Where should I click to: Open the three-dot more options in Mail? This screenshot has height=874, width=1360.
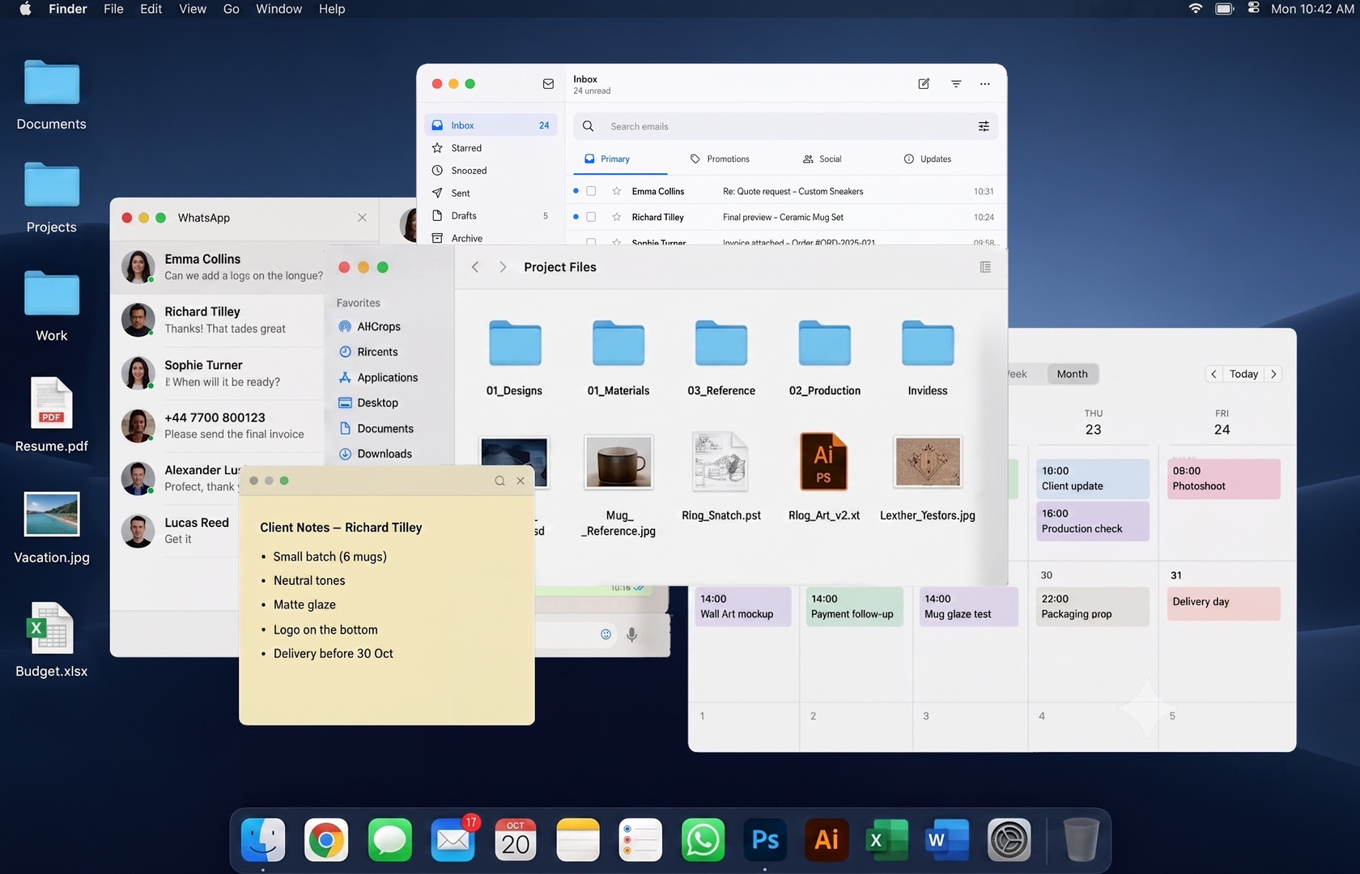(984, 84)
